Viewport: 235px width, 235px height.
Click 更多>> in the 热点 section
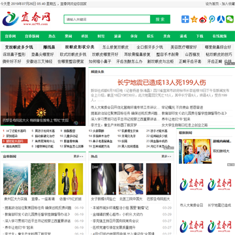166,156
